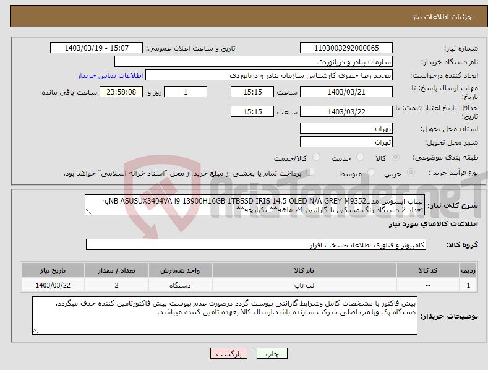Viewport: 488px width, 370px height.
Task: Click the announcement date field 1403/03/19 - 15:07
Action: [x=96, y=48]
